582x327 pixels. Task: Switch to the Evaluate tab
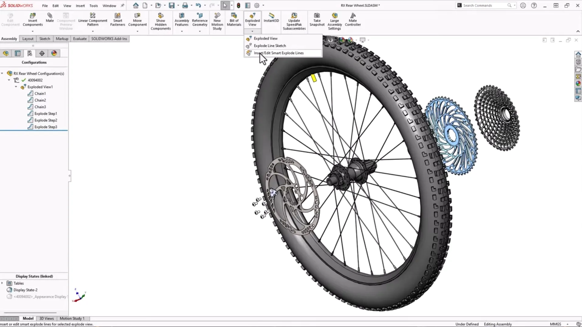point(80,39)
